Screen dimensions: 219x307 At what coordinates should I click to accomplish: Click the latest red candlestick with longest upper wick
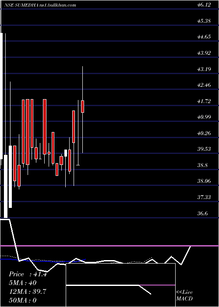click(82, 107)
